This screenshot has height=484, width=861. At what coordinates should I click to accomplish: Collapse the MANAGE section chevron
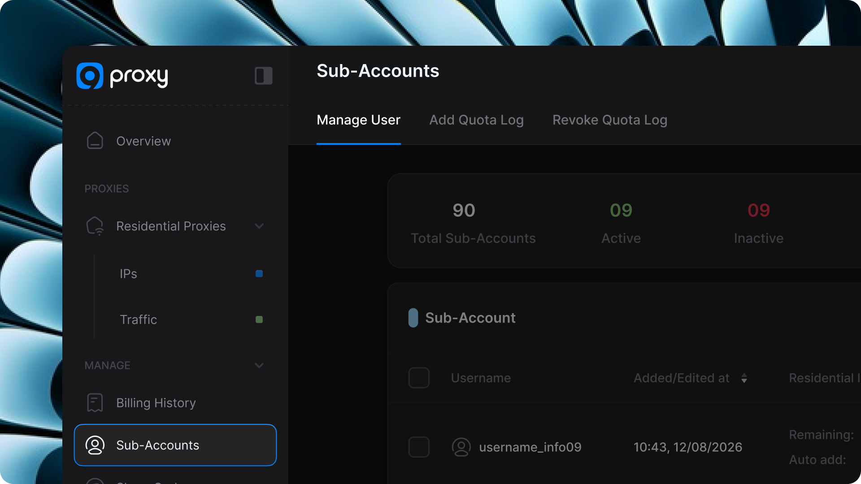point(259,365)
